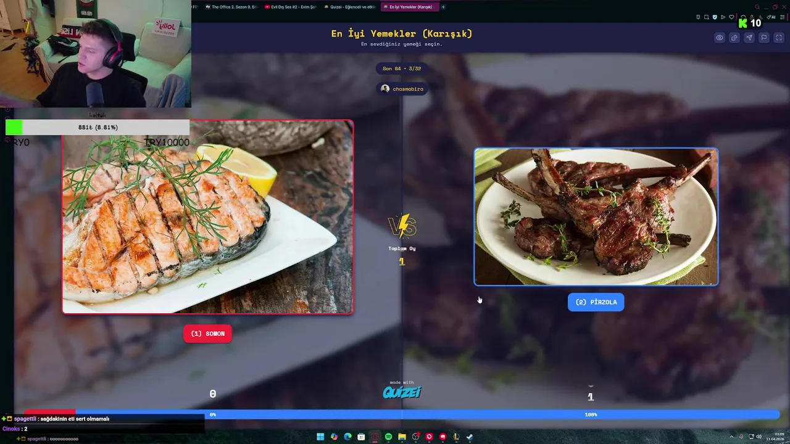Toggle the eye visibility icon in quiz header

(720, 38)
